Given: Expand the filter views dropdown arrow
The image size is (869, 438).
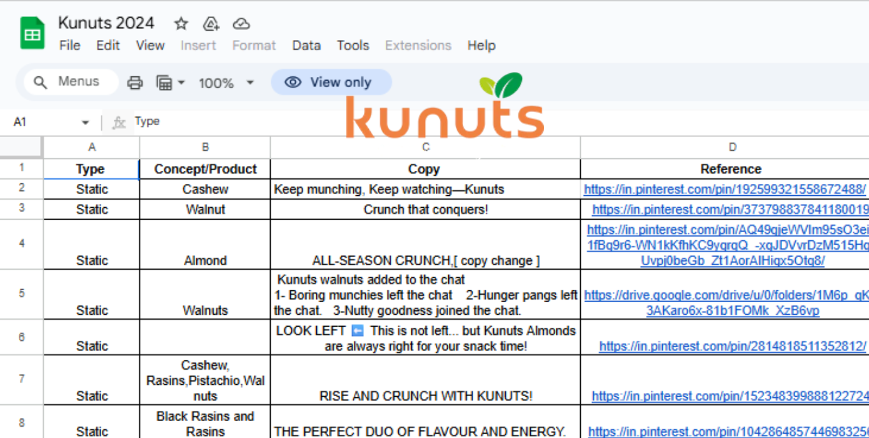Looking at the screenshot, I should tap(181, 83).
